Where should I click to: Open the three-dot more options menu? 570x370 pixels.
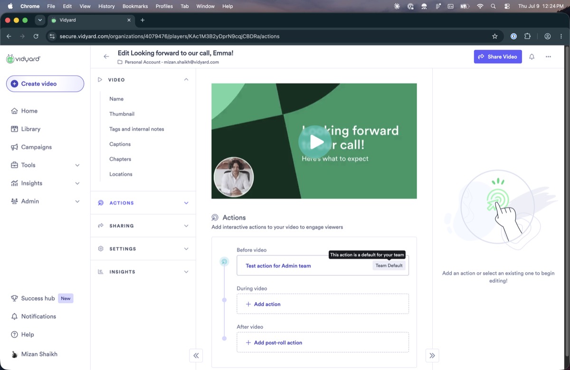tap(548, 57)
